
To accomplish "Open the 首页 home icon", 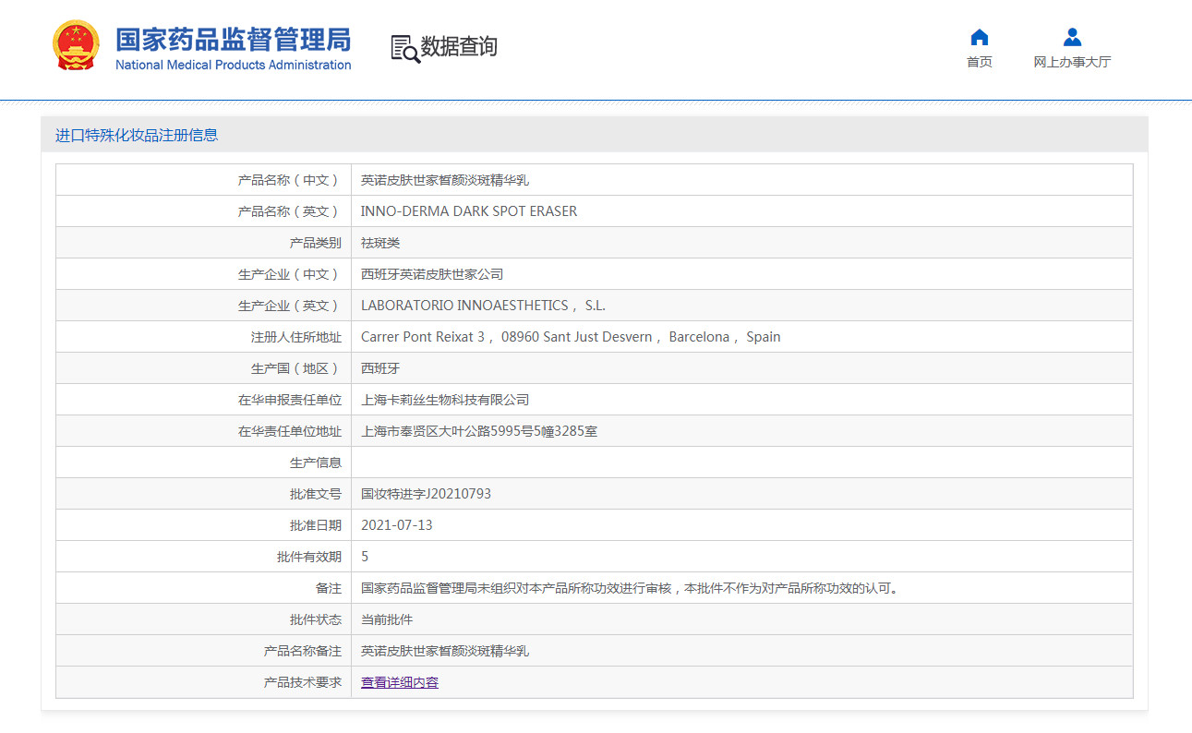I will point(980,37).
